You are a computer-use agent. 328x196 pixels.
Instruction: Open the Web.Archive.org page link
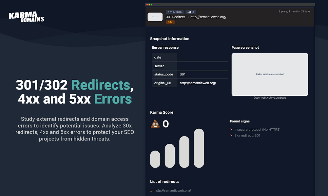click(270, 98)
